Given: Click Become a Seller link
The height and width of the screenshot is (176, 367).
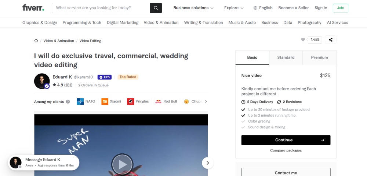Looking at the screenshot, I should coord(294,8).
